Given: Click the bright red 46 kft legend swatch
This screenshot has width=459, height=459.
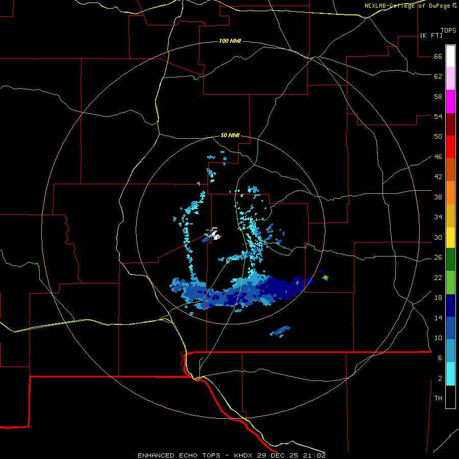Looking at the screenshot, I should pyautogui.click(x=450, y=147).
